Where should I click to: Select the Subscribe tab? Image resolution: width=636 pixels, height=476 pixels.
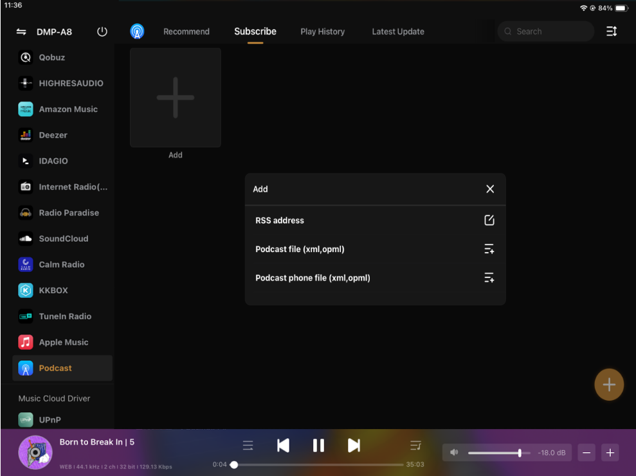point(255,32)
